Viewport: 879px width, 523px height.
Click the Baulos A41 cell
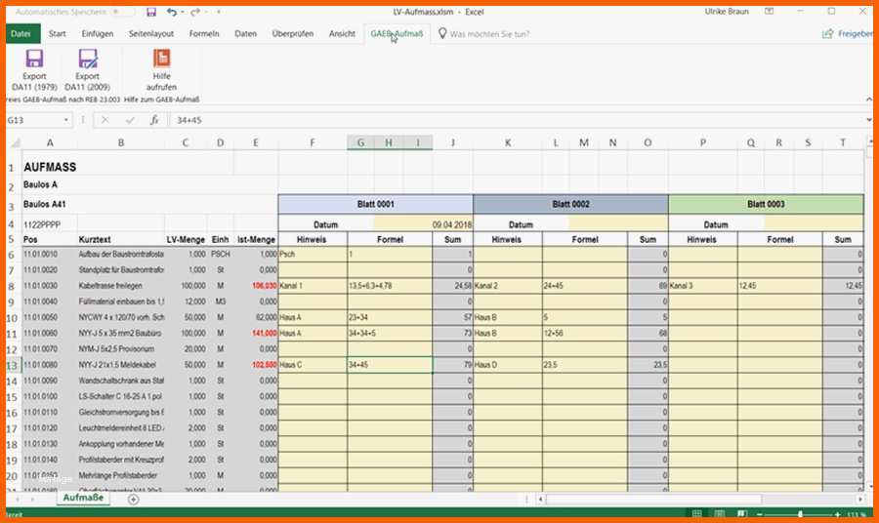pyautogui.click(x=45, y=204)
